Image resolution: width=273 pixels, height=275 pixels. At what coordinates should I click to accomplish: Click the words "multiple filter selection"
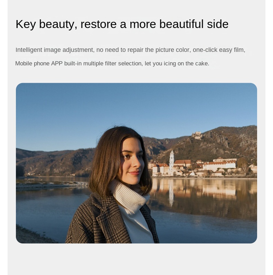click(x=113, y=63)
